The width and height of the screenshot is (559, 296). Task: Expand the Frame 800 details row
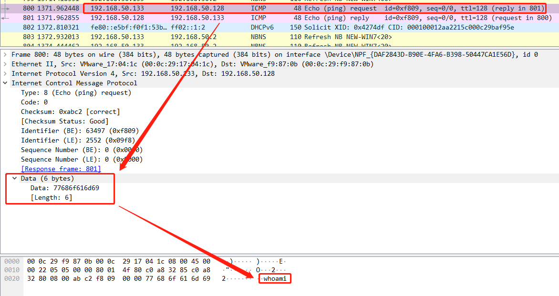pyautogui.click(x=5, y=55)
